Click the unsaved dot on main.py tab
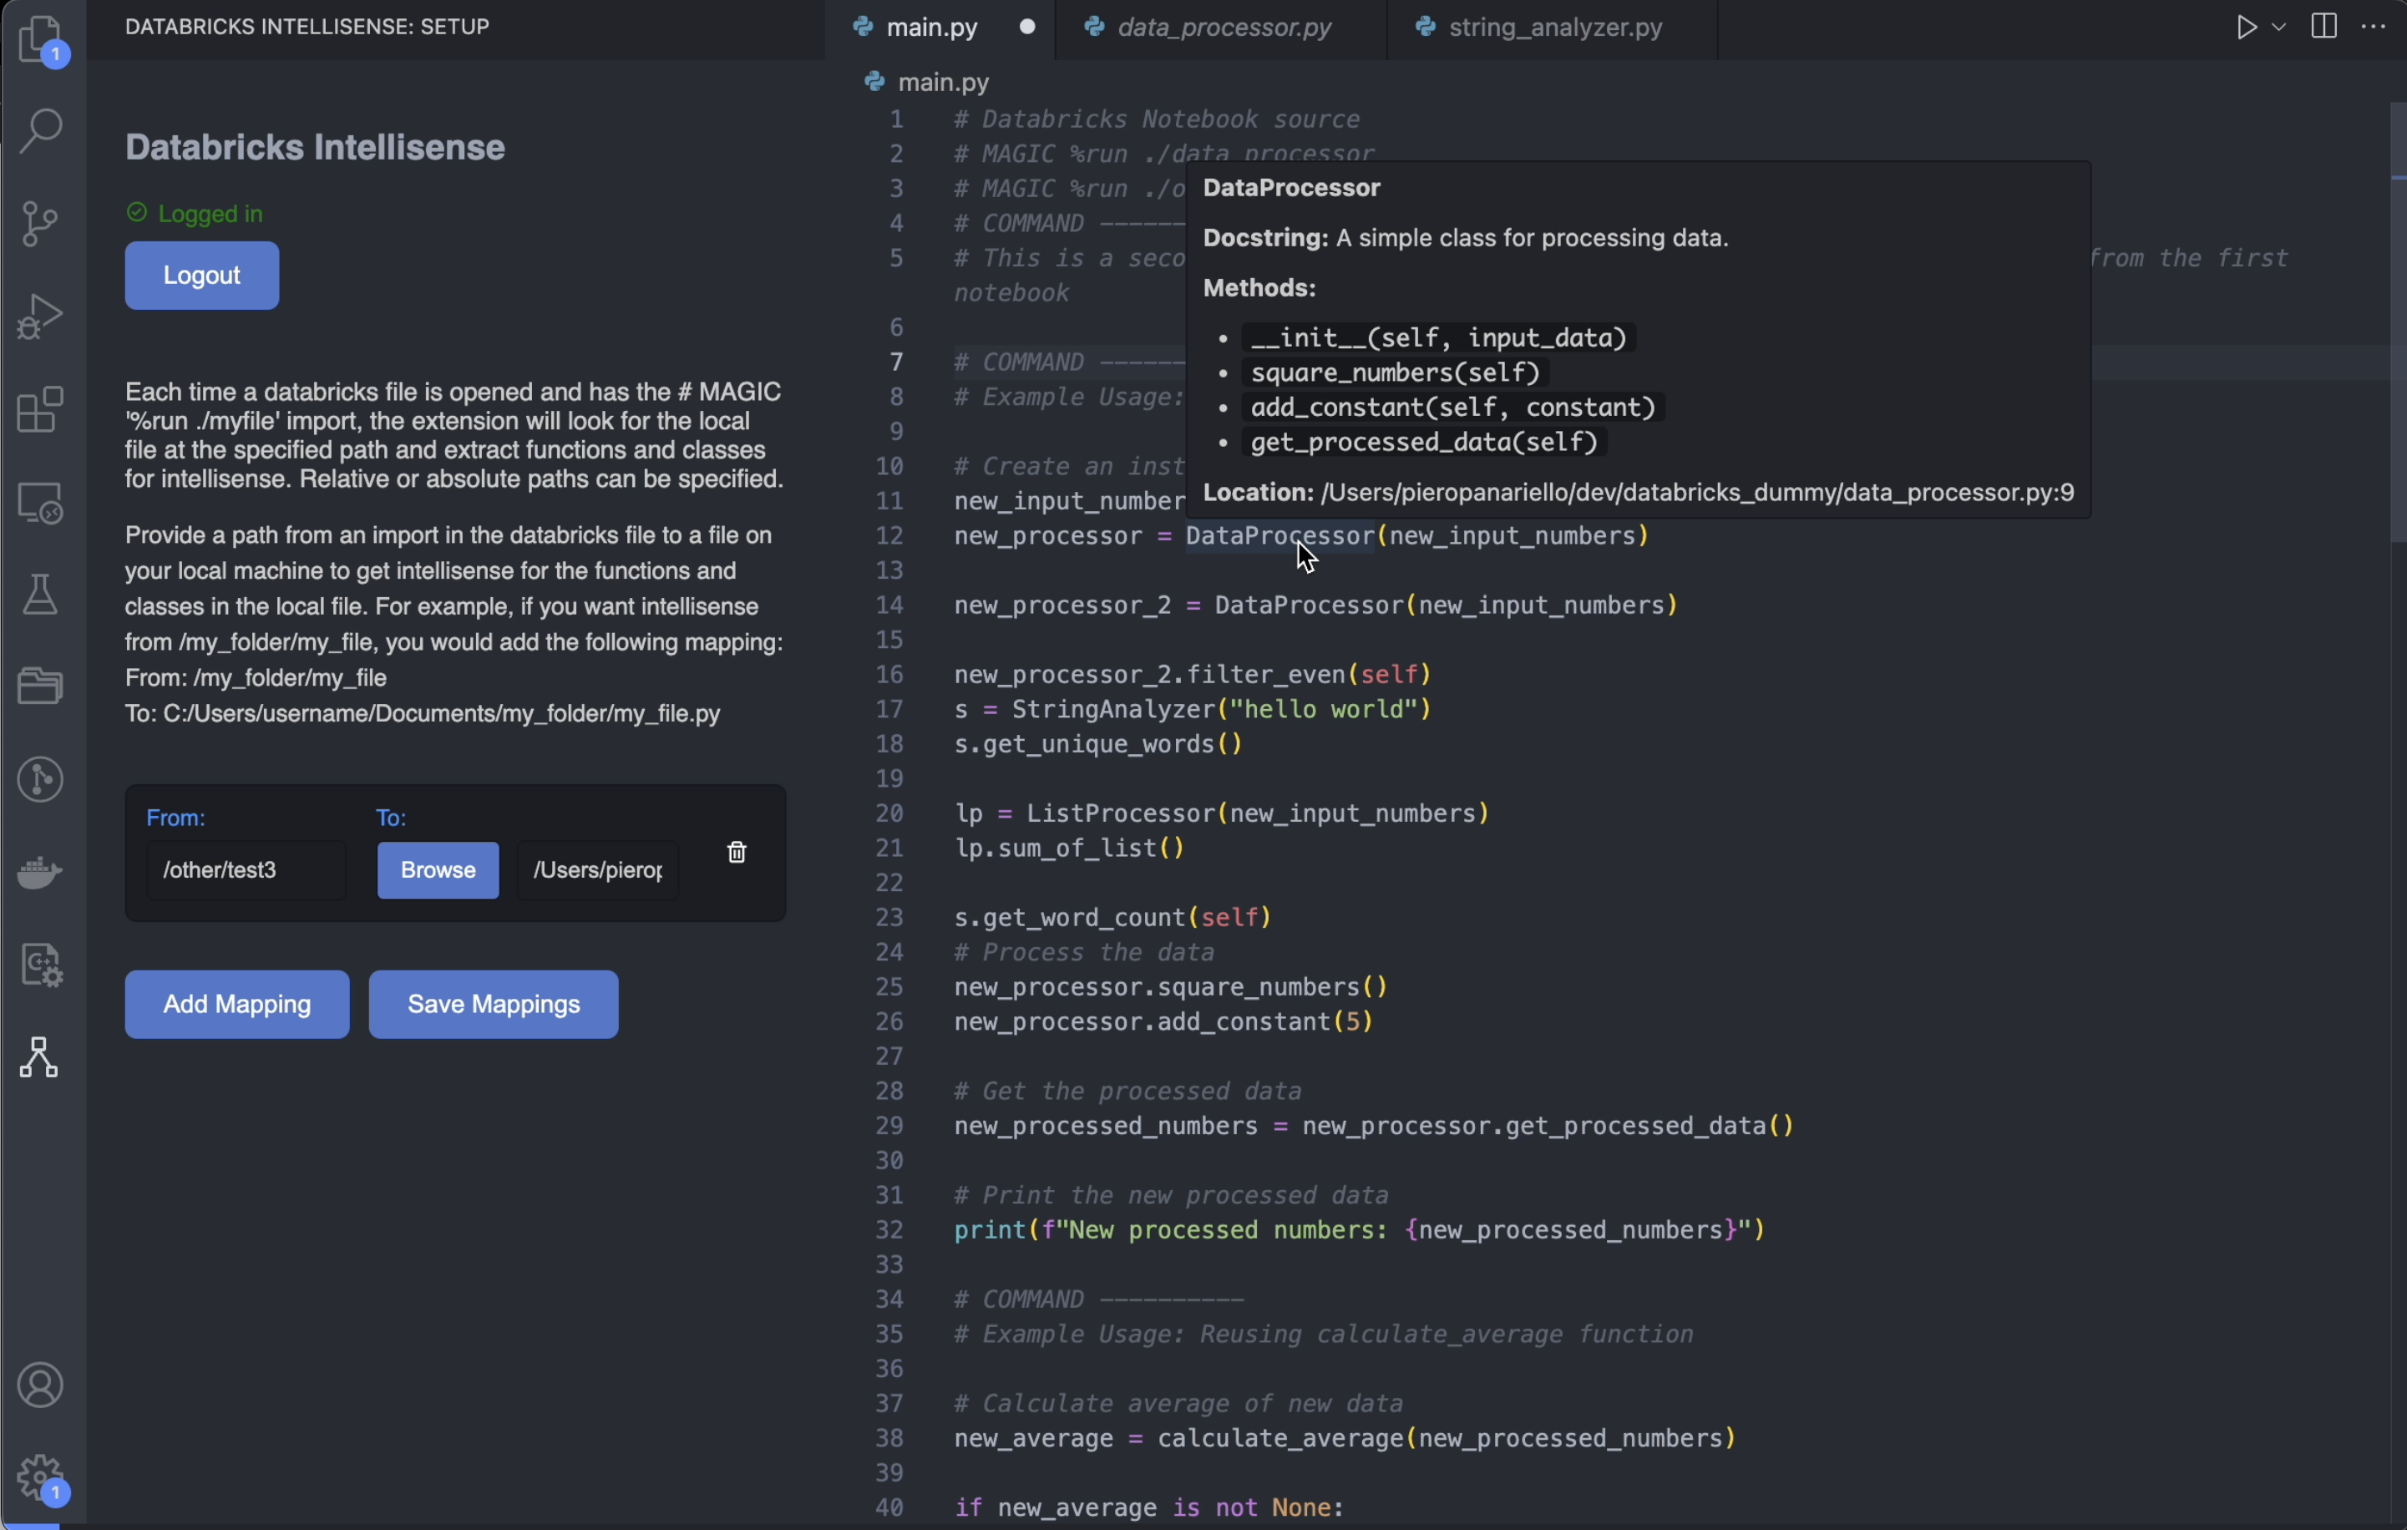Image resolution: width=2407 pixels, height=1530 pixels. point(1026,27)
